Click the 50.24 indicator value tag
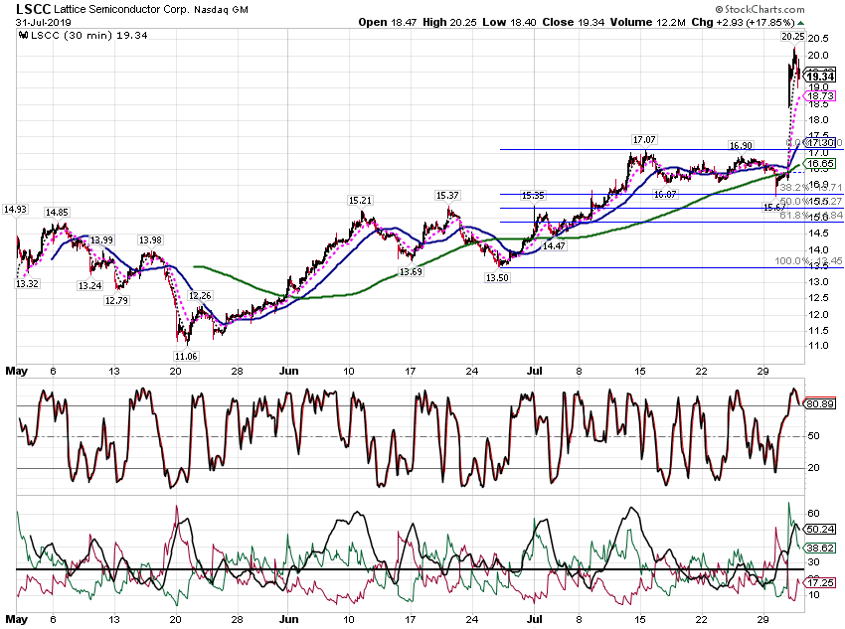Image resolution: width=845 pixels, height=629 pixels. coord(820,529)
